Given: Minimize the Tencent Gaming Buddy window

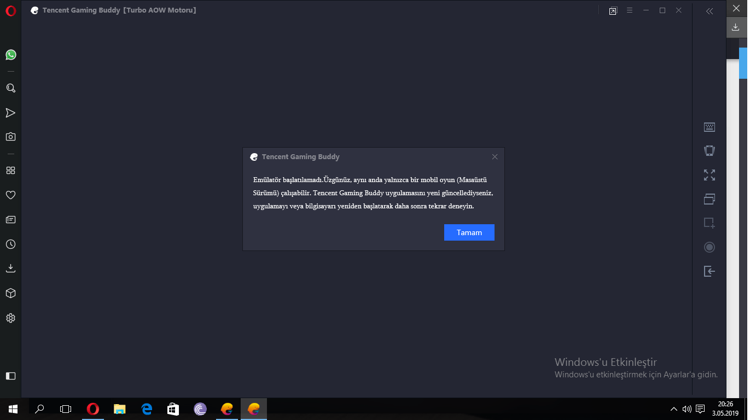Looking at the screenshot, I should 646,10.
